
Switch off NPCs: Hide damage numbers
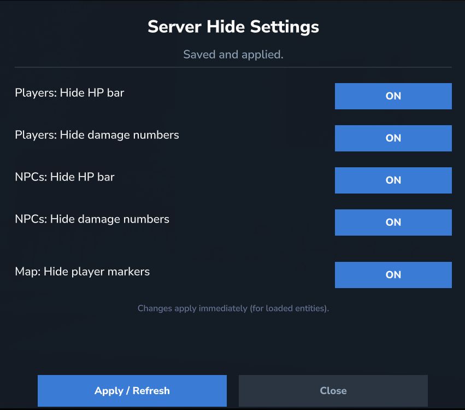click(393, 222)
